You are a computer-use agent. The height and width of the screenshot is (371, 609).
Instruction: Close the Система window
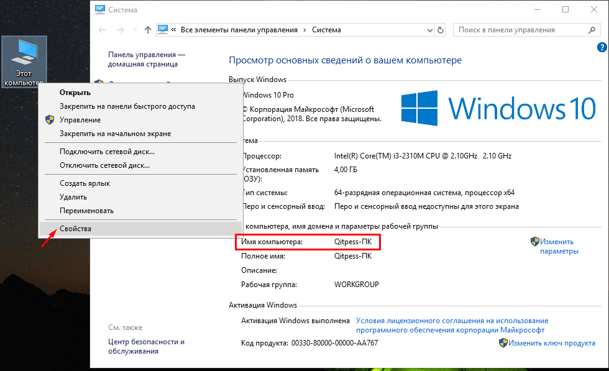tap(594, 10)
